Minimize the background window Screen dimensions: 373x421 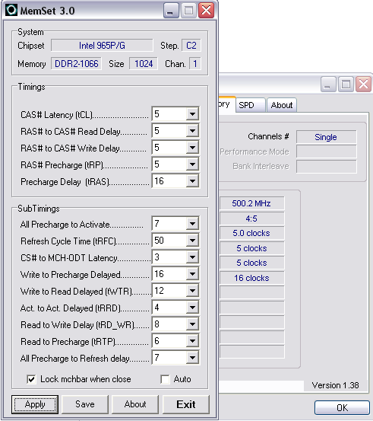[x=328, y=85]
